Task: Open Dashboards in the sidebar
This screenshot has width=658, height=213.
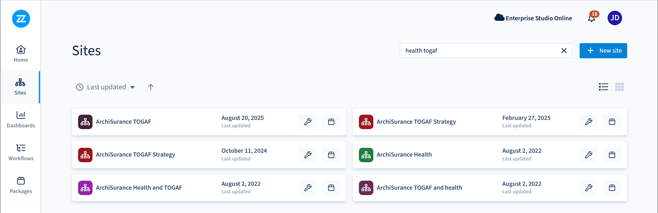Action: point(21,119)
